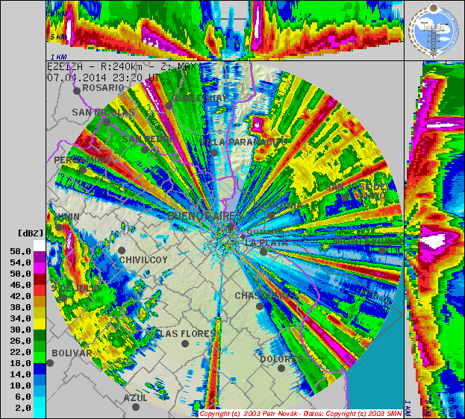Viewport: 465px width, 419px height.
Task: Click the 5 KM height label
Action: pos(58,37)
